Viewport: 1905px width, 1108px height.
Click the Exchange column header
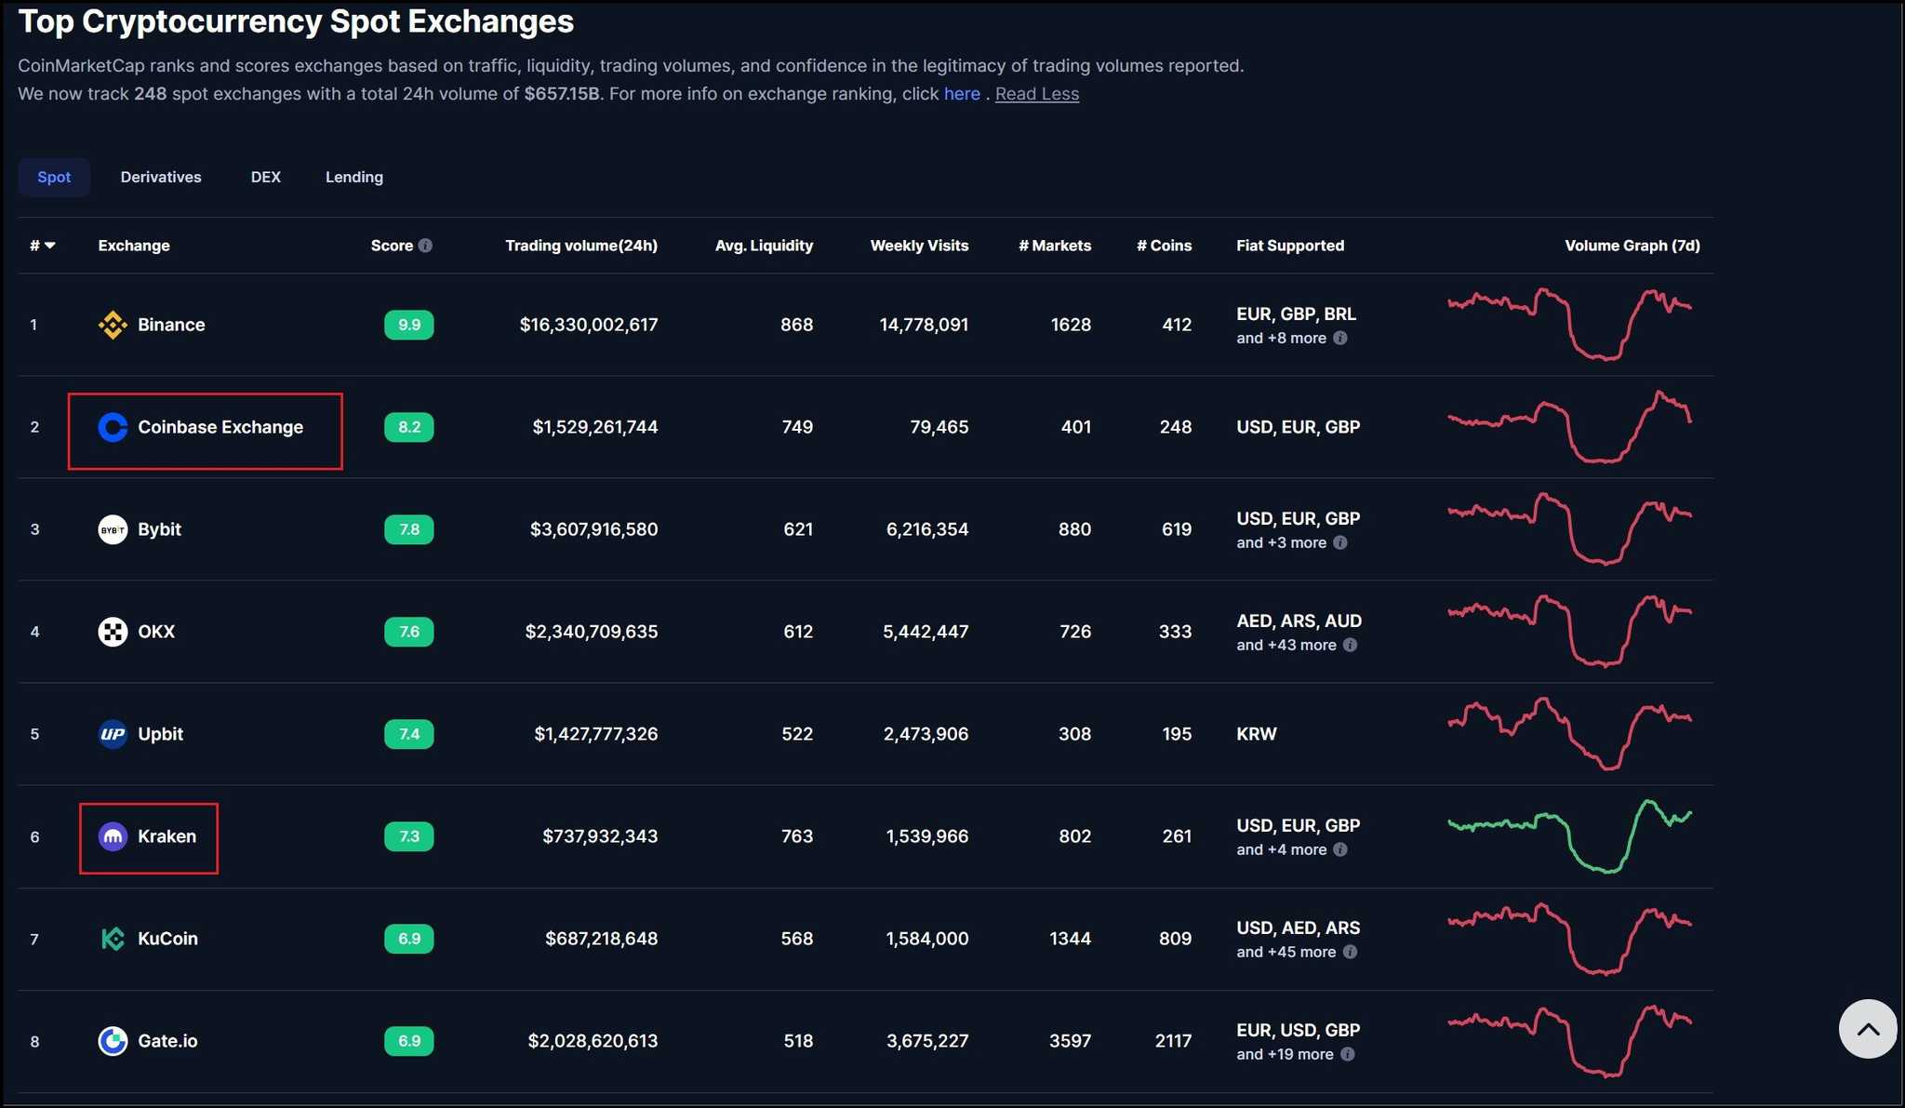pos(134,246)
